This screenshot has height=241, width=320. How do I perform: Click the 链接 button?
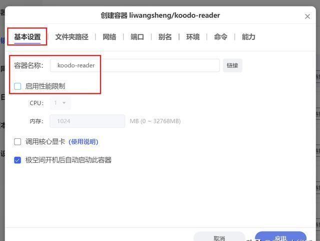(232, 65)
